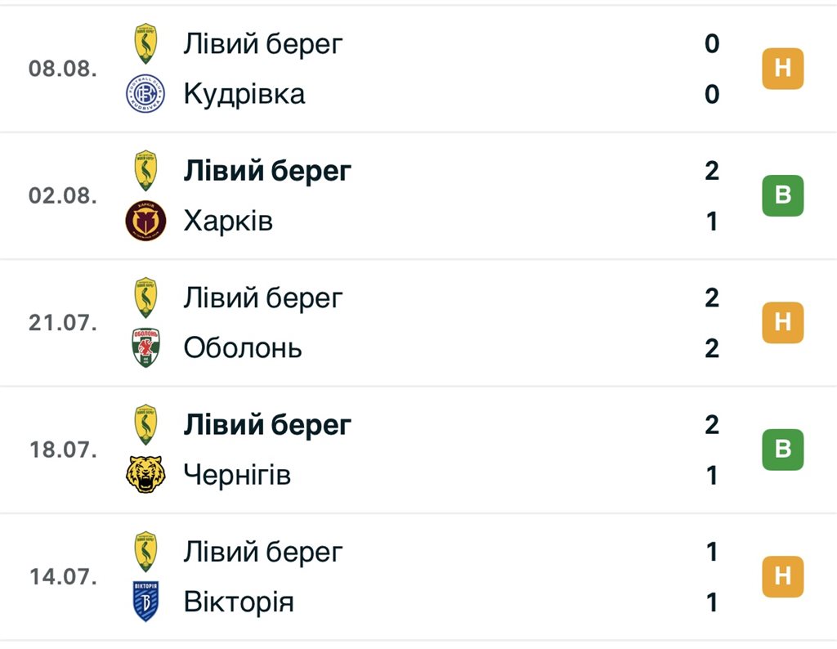Open the Кудрівка team name link
837x649 pixels.
click(244, 94)
